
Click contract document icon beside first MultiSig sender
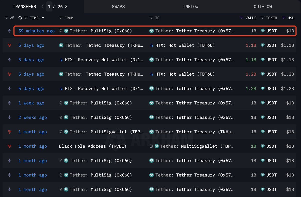click(61, 31)
